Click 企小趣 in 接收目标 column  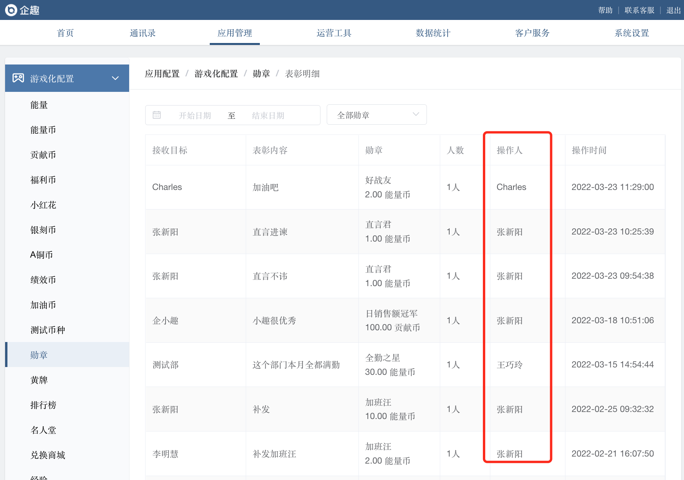166,321
